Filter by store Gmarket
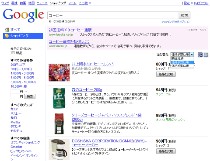210x161 pixels. tap(16, 147)
